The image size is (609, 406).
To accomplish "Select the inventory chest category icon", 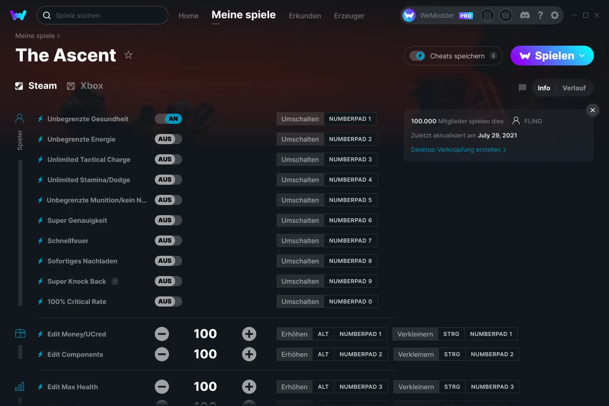I will pos(20,333).
